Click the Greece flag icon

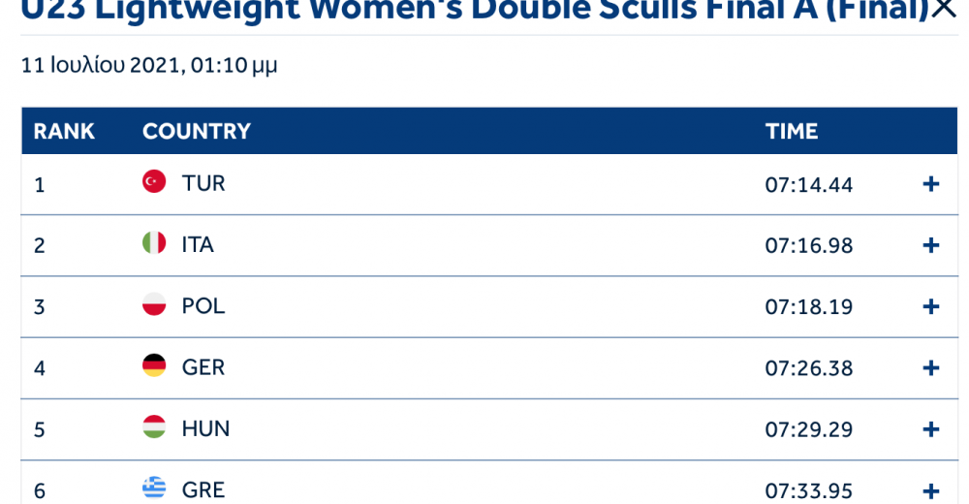click(154, 488)
